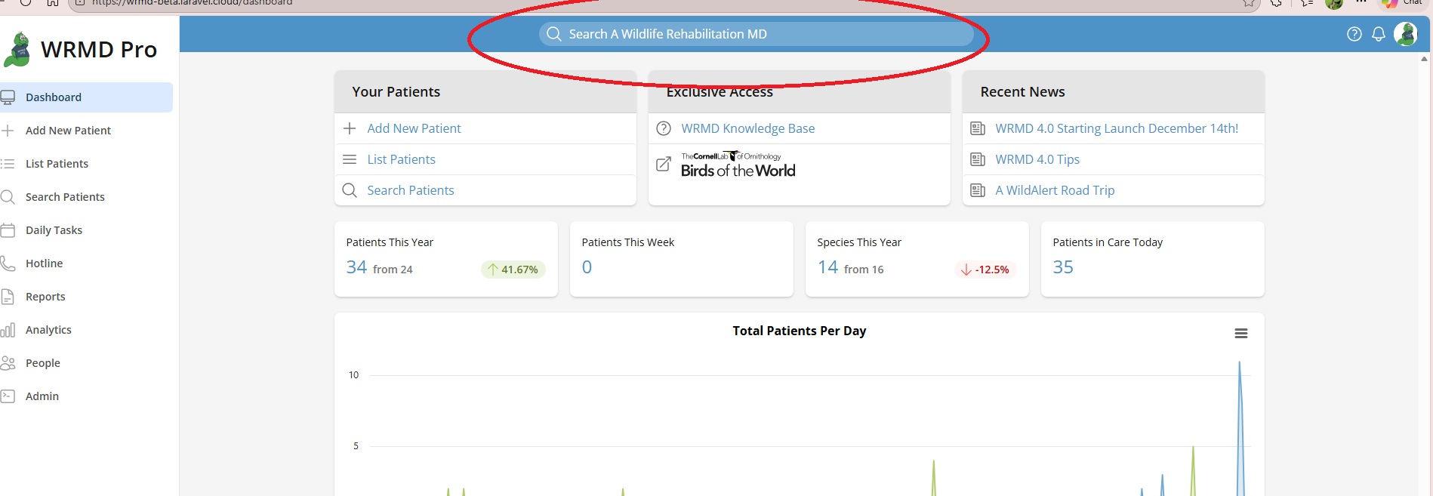Viewport: 1433px width, 496px height.
Task: Open the WRMD 4.0 Tips news item
Action: [1037, 159]
